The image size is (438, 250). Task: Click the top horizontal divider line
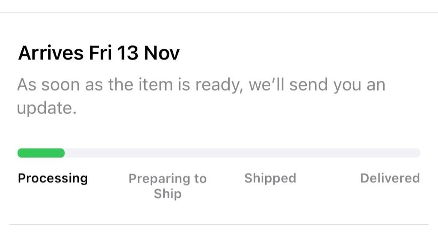[219, 12]
